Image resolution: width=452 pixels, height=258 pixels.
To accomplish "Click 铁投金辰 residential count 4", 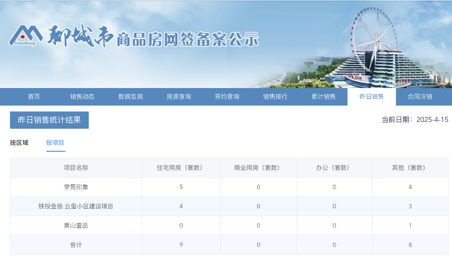I will click(181, 207).
